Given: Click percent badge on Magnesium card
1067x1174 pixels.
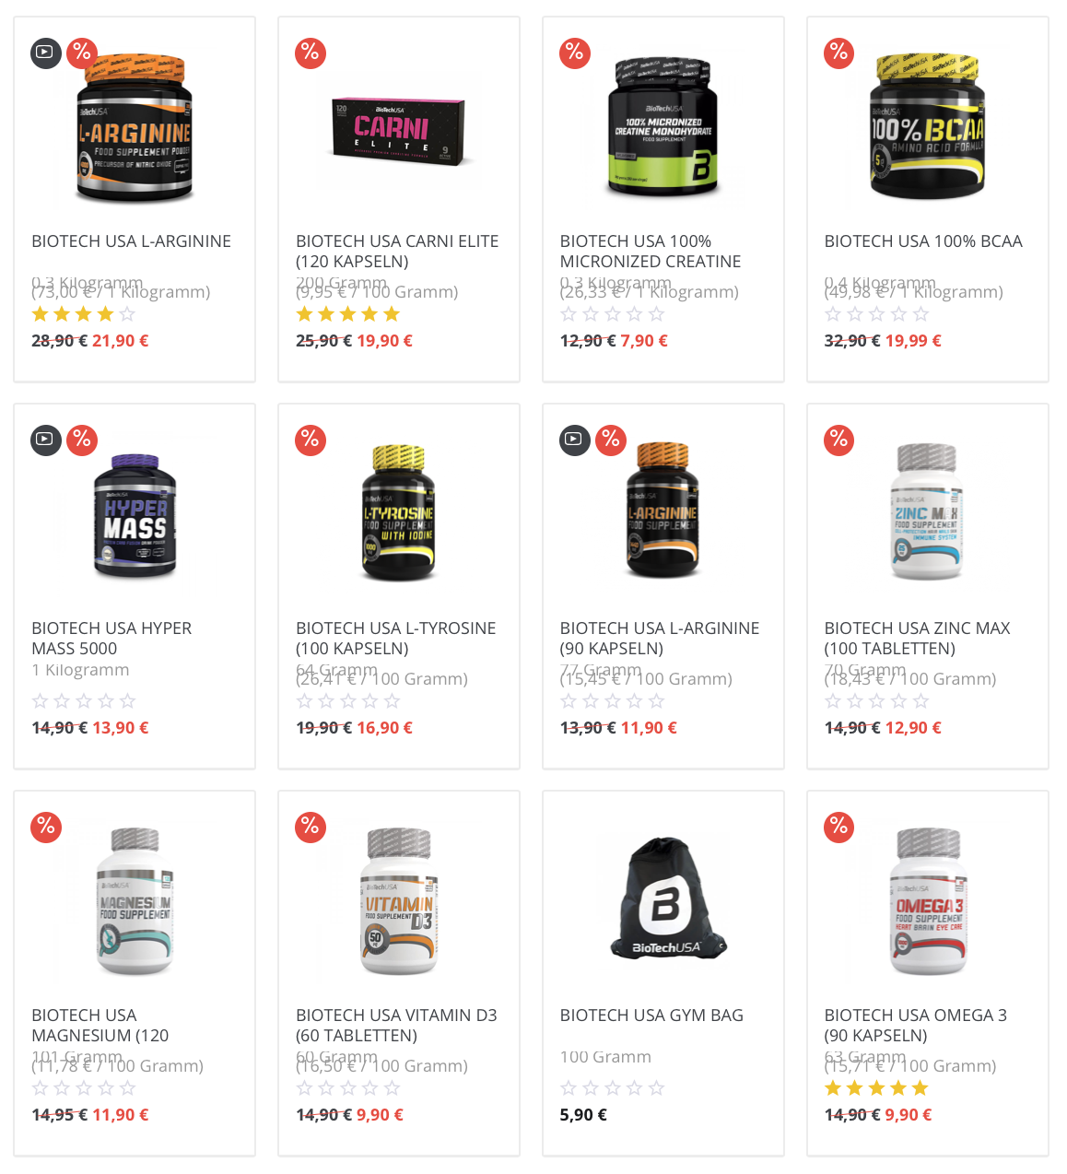Looking at the screenshot, I should pos(46,827).
